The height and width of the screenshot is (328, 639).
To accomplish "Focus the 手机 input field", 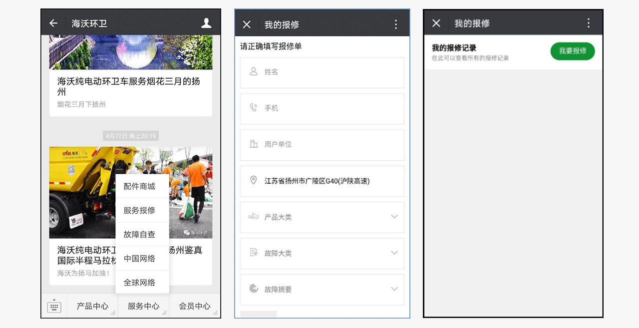I will tap(322, 108).
